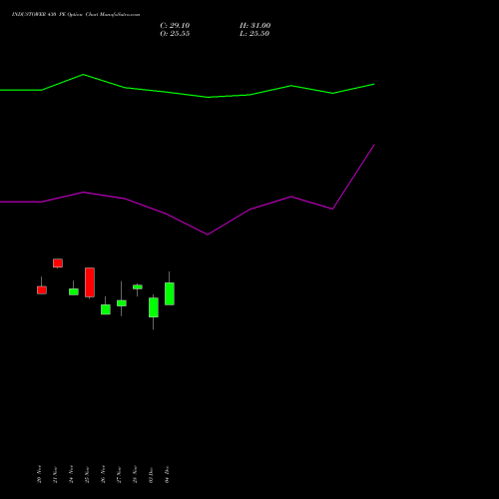
Task: Click the closing price value C: 29.10
Action: (175, 26)
